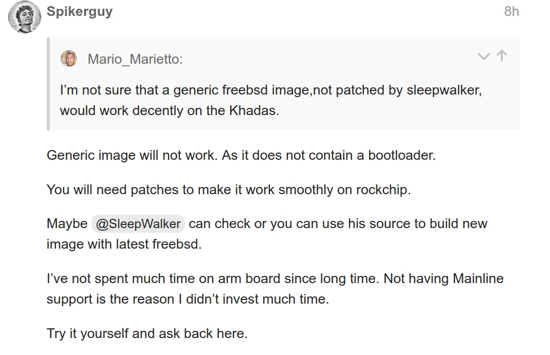This screenshot has width=550, height=355.
Task: Click Mario_Marietto's small avatar in the quote
Action: (69, 59)
